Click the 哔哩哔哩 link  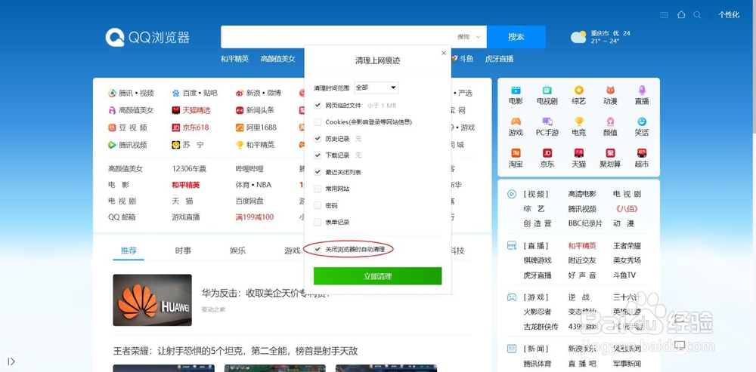click(249, 169)
